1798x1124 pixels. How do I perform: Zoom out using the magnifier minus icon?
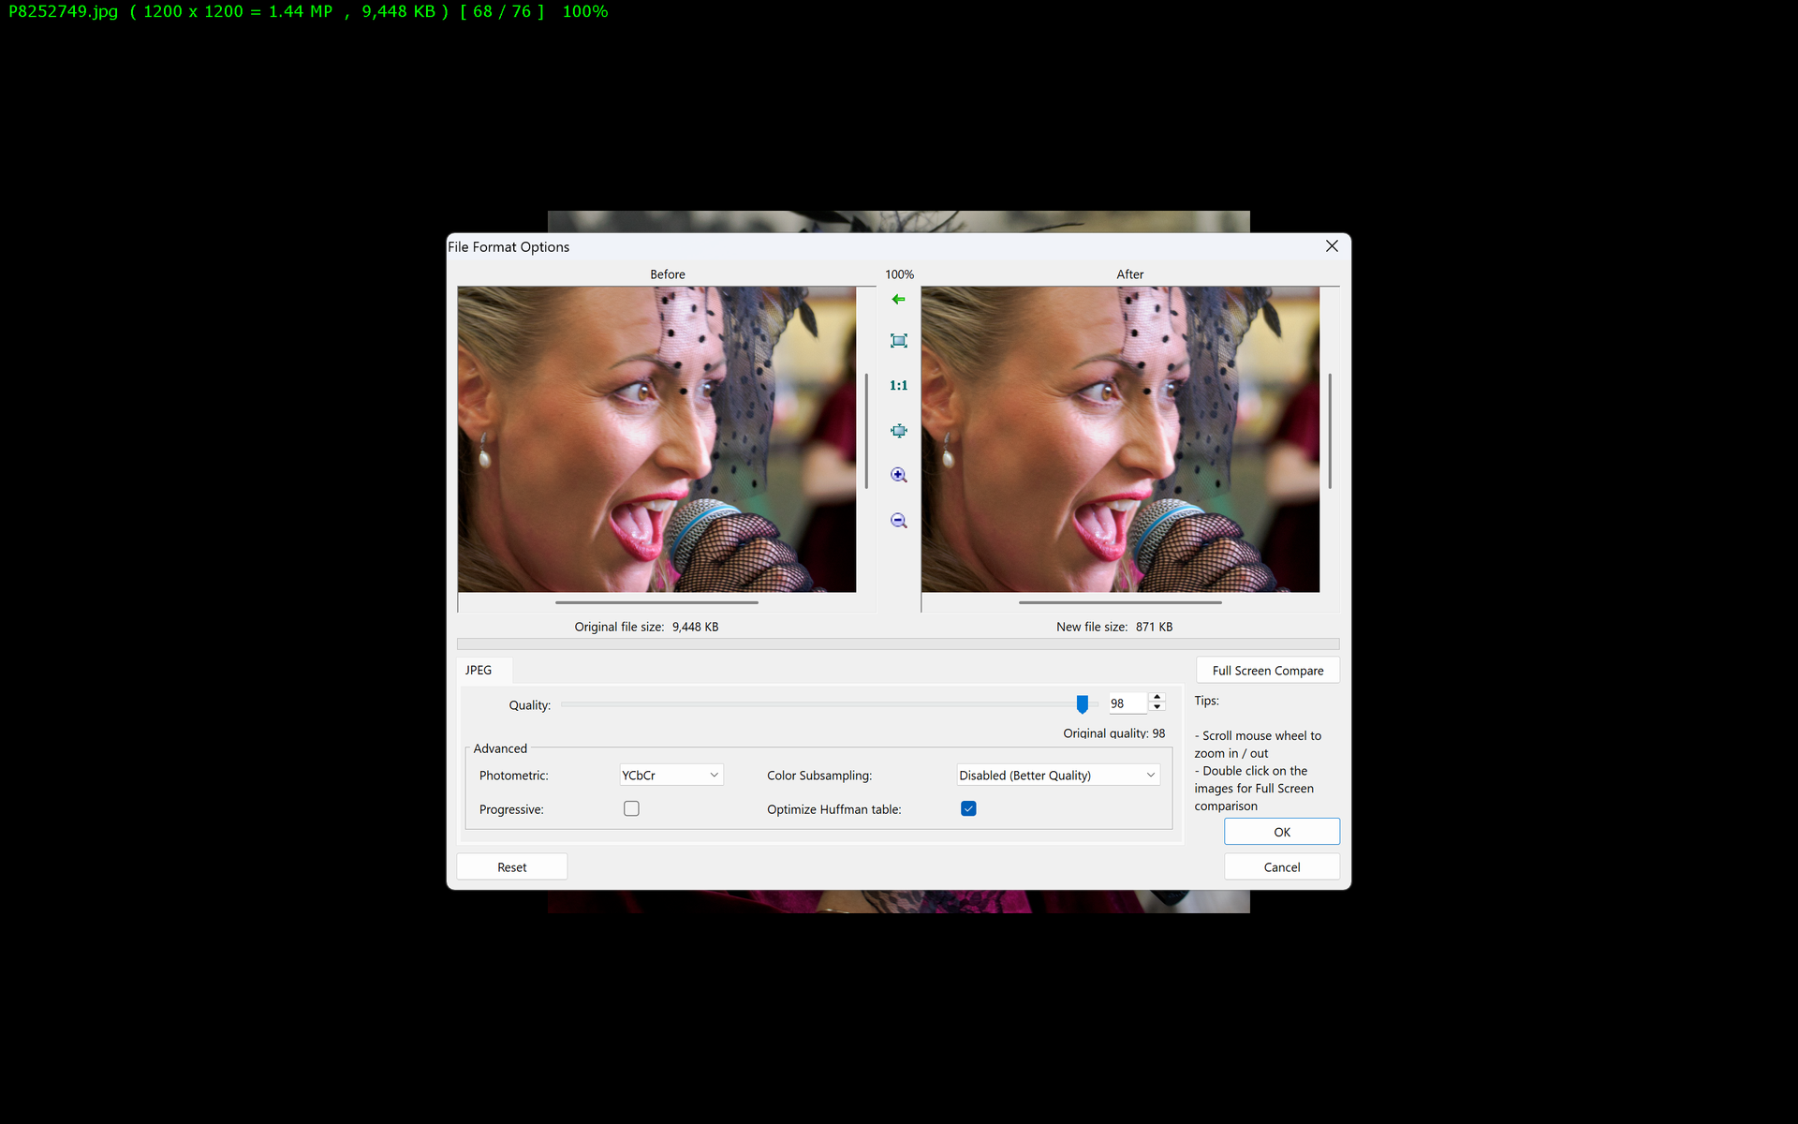pyautogui.click(x=898, y=520)
